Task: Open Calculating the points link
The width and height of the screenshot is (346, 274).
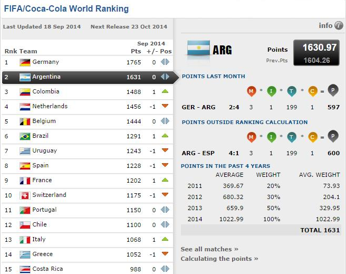Action: [219, 259]
